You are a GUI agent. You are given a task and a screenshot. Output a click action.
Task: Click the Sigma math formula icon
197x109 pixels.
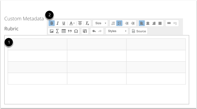point(58,31)
